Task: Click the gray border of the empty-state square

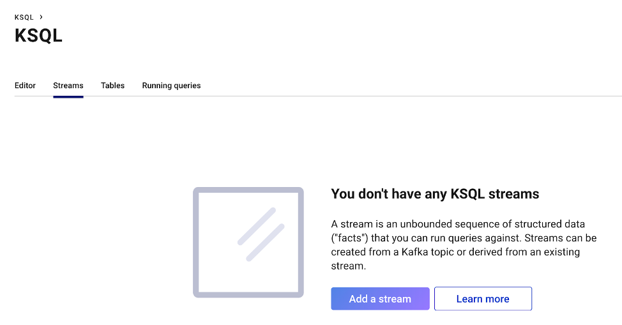Action: click(x=195, y=243)
